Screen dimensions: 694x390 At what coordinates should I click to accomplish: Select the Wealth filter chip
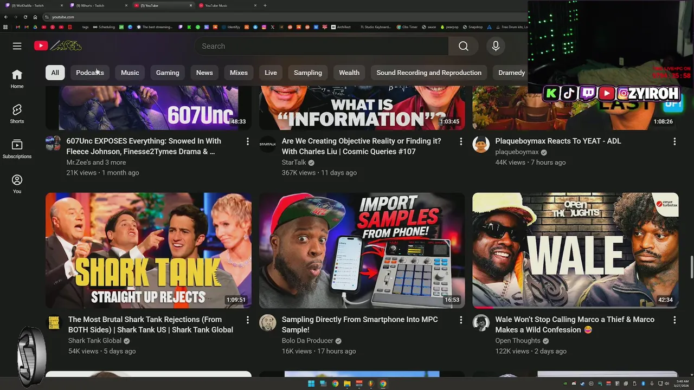click(x=349, y=73)
